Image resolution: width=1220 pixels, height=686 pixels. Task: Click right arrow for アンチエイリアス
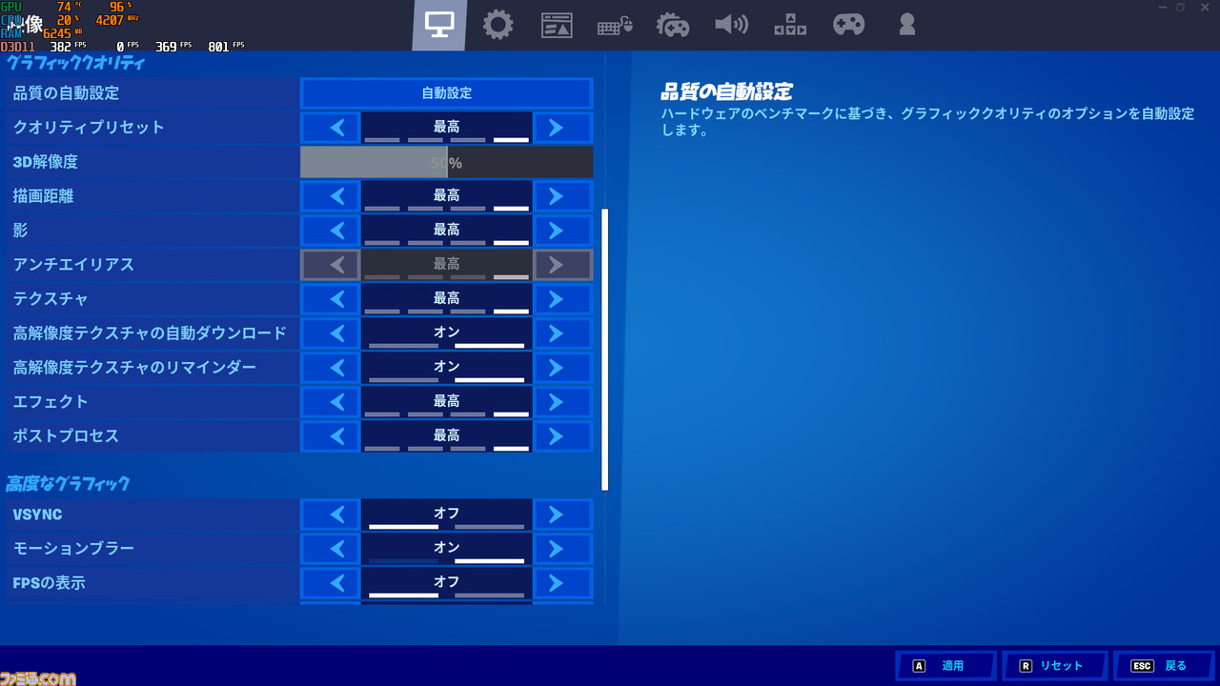pyautogui.click(x=562, y=265)
